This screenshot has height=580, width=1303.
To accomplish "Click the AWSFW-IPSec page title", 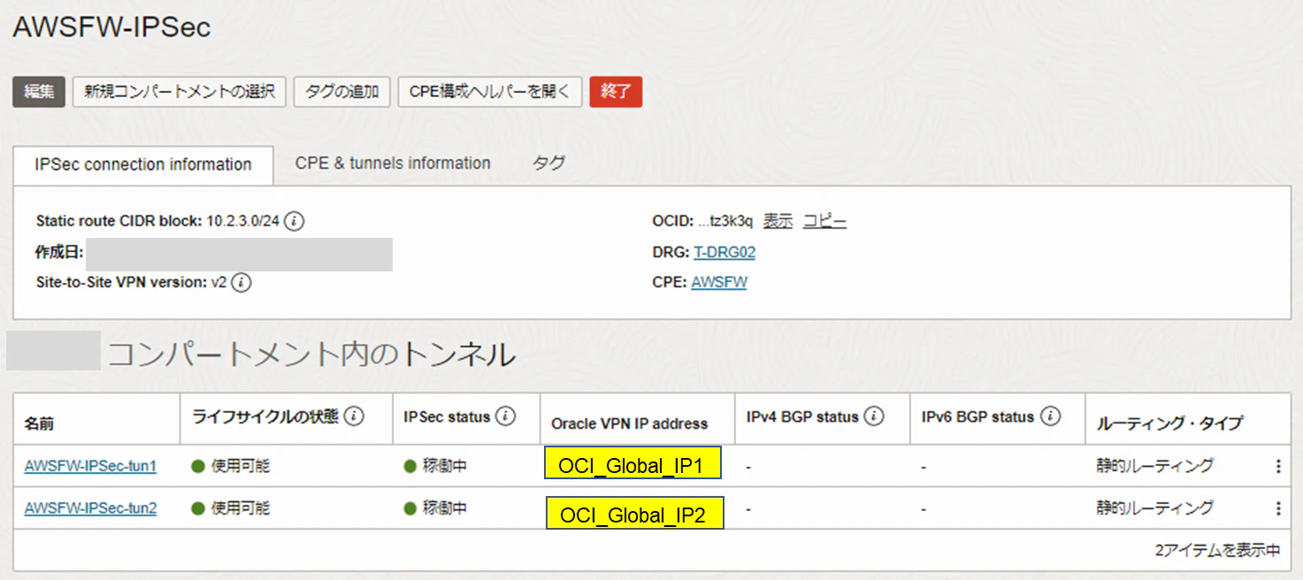I will click(112, 27).
